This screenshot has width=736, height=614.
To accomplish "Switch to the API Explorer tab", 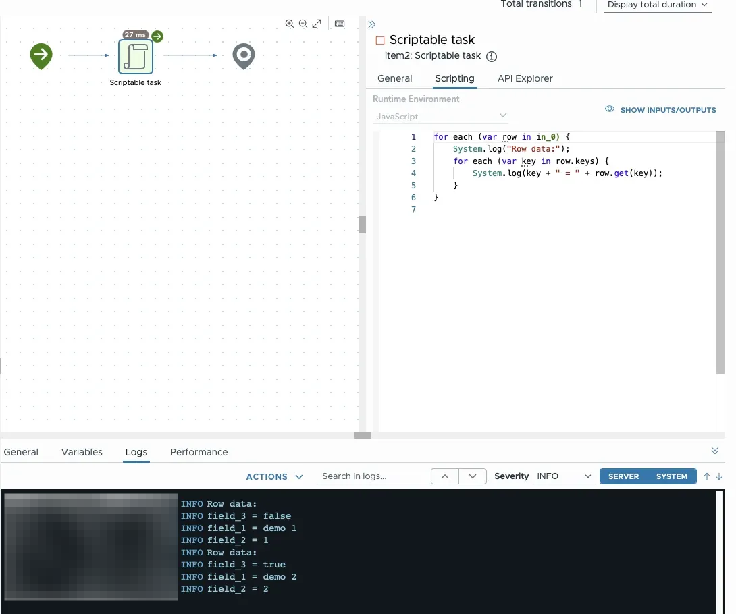I will click(x=525, y=78).
